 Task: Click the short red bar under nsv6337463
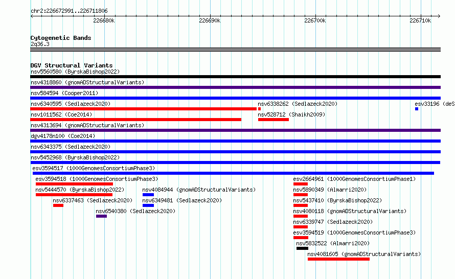(x=58, y=205)
